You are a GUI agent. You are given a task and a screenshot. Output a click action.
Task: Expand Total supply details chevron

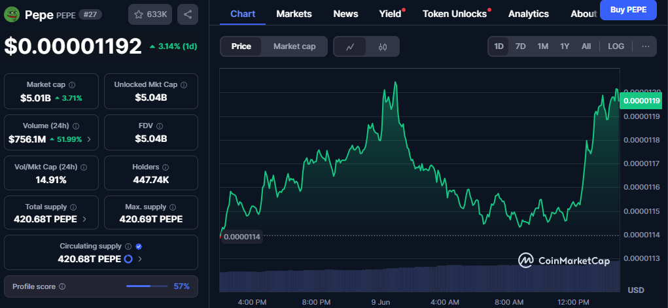[84, 219]
